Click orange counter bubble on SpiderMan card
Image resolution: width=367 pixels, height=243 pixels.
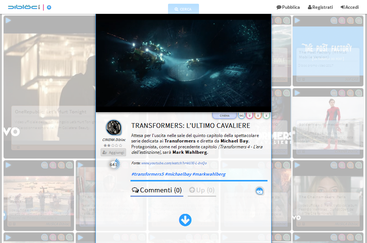point(350,93)
